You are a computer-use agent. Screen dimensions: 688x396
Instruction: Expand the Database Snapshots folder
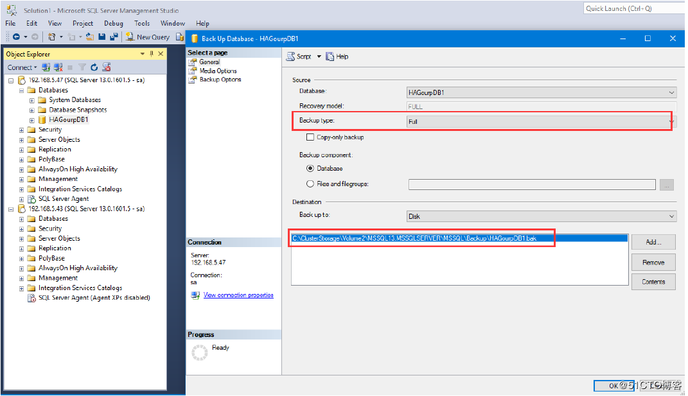(32, 110)
